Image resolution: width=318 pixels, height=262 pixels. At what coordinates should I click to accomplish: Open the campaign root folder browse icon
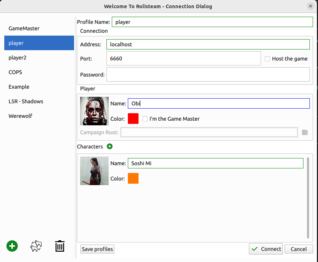(304, 132)
